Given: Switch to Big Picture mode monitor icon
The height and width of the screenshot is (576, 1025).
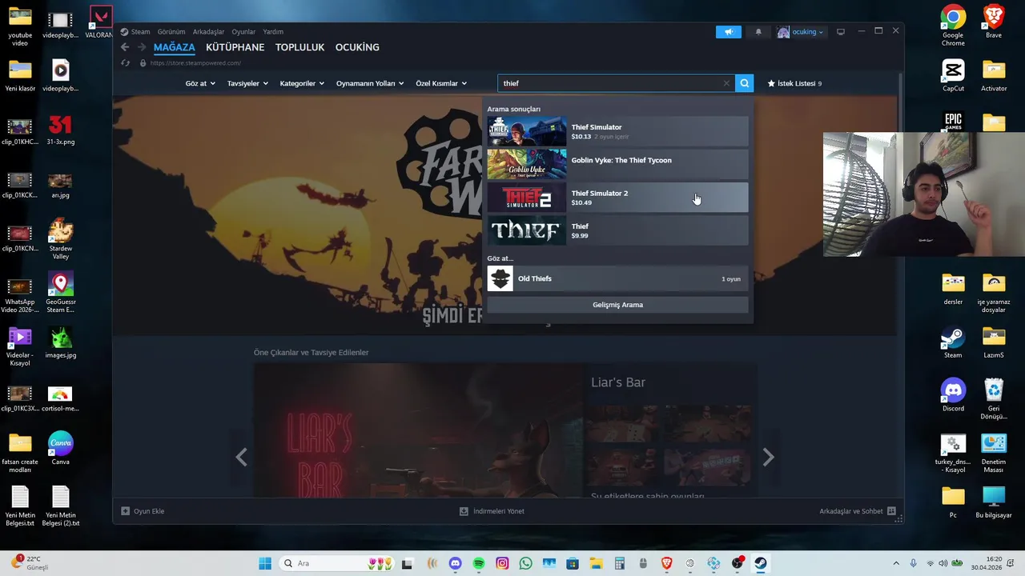Looking at the screenshot, I should point(841,32).
